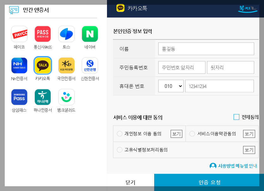This screenshot has height=191, width=264.
Task: Select the 고유식별정보처리동의 radio button
Action: pos(120,150)
